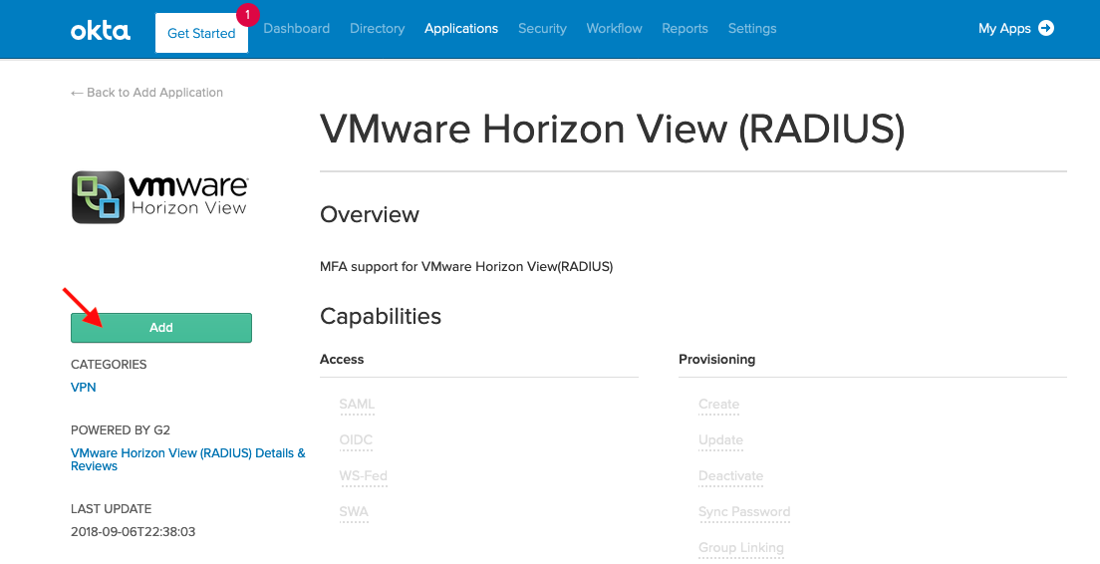
Task: Click the My Apps arrow icon
Action: (1046, 28)
